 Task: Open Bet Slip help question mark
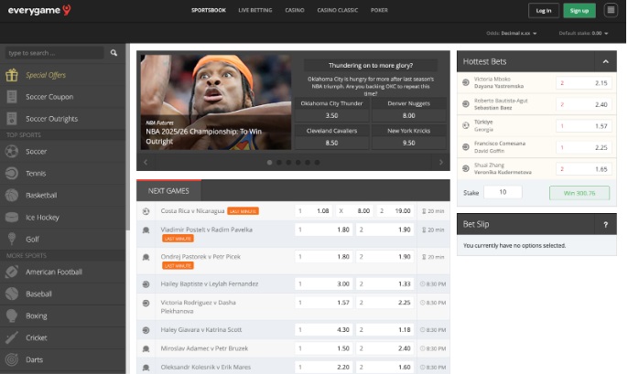(605, 224)
